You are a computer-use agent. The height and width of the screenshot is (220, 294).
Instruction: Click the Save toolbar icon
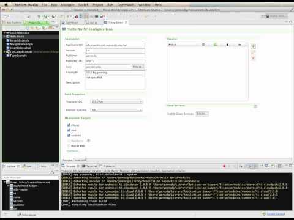29,16
